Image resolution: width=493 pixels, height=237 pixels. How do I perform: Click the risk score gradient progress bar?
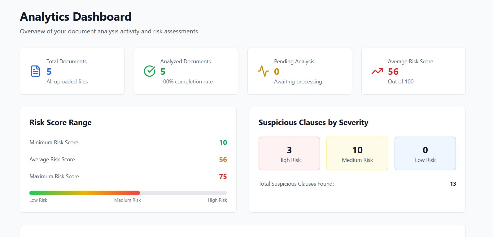tap(128, 193)
